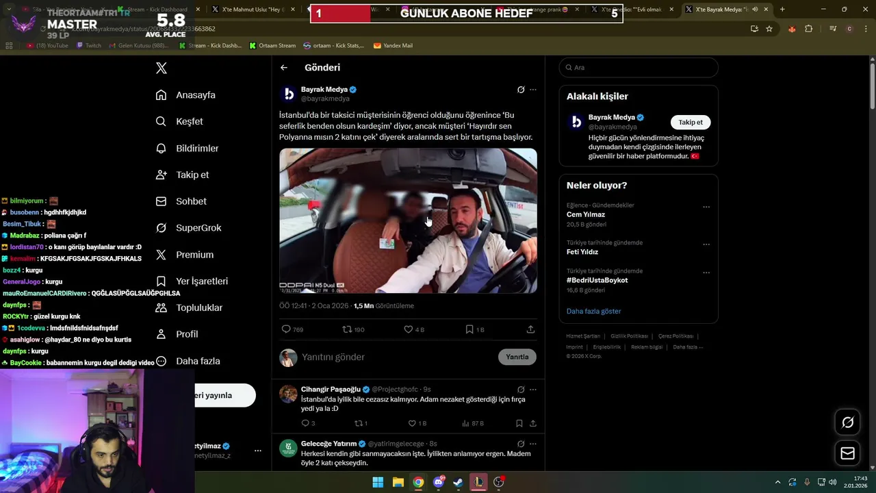The width and height of the screenshot is (876, 493).
Task: Click the back arrow next to Gönderi
Action: pyautogui.click(x=284, y=68)
